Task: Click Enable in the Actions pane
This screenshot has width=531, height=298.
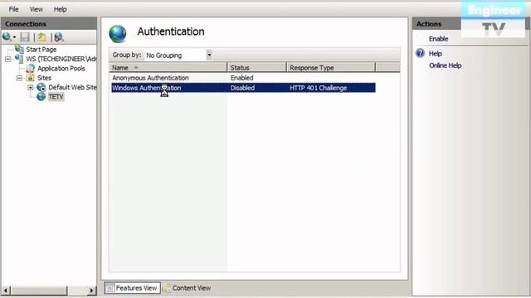Action: (x=438, y=39)
